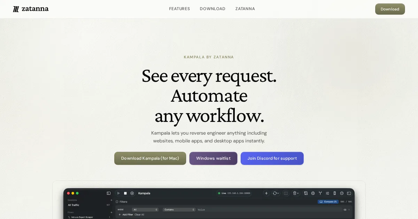Viewport: 418px width, 219px height.
Task: Click the sliders icon in Kampala toolbar
Action: 327,193
